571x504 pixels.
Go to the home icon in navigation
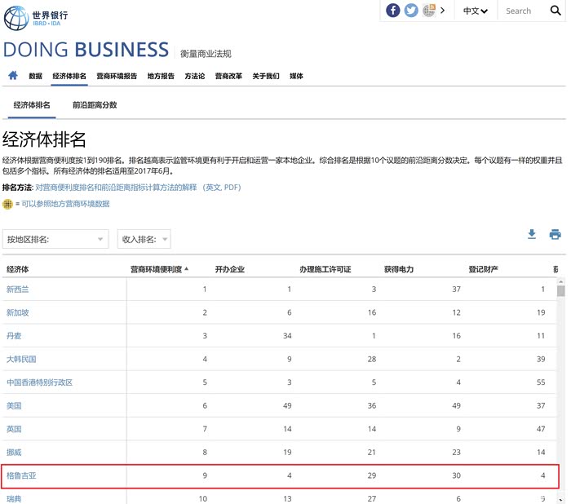coord(13,75)
